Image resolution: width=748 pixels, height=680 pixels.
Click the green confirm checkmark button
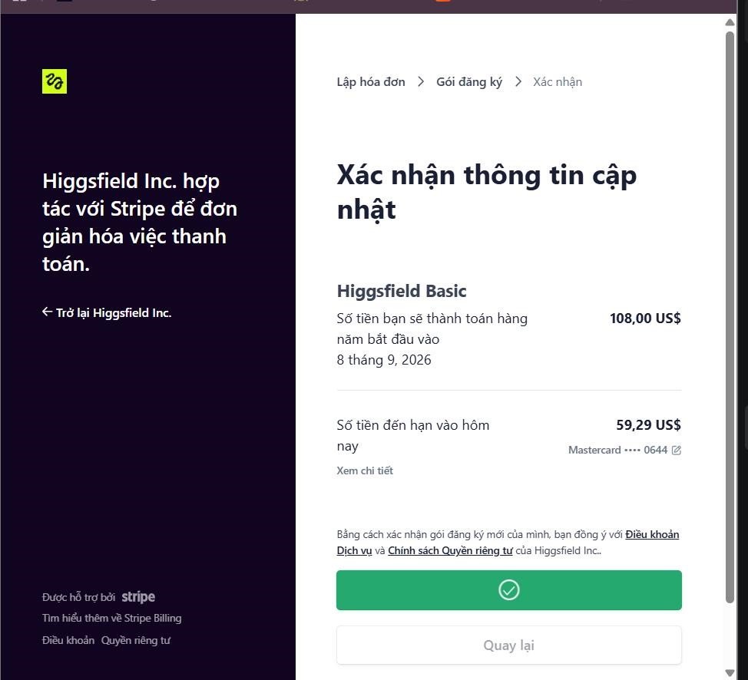(509, 590)
